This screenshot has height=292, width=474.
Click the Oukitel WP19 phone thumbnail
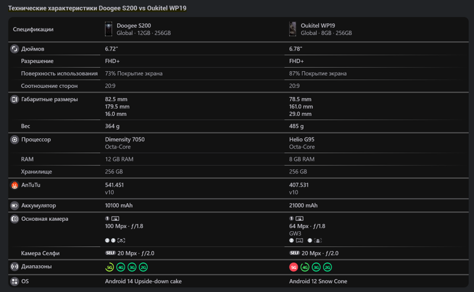292,29
